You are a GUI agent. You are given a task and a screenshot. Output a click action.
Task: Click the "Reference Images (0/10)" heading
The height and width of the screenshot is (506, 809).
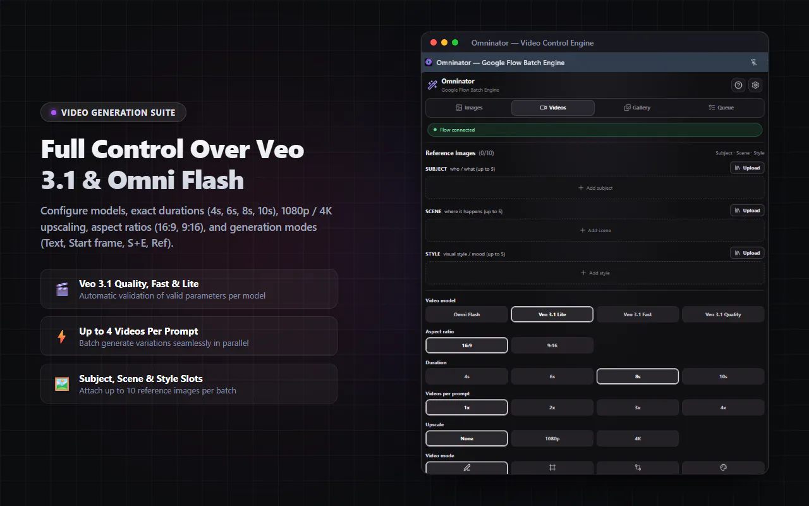click(x=459, y=153)
